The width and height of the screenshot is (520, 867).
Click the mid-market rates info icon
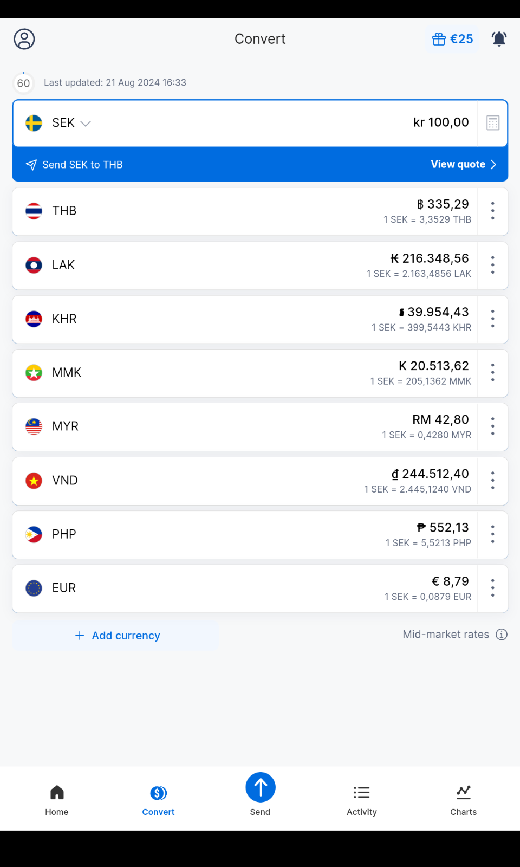pyautogui.click(x=502, y=635)
